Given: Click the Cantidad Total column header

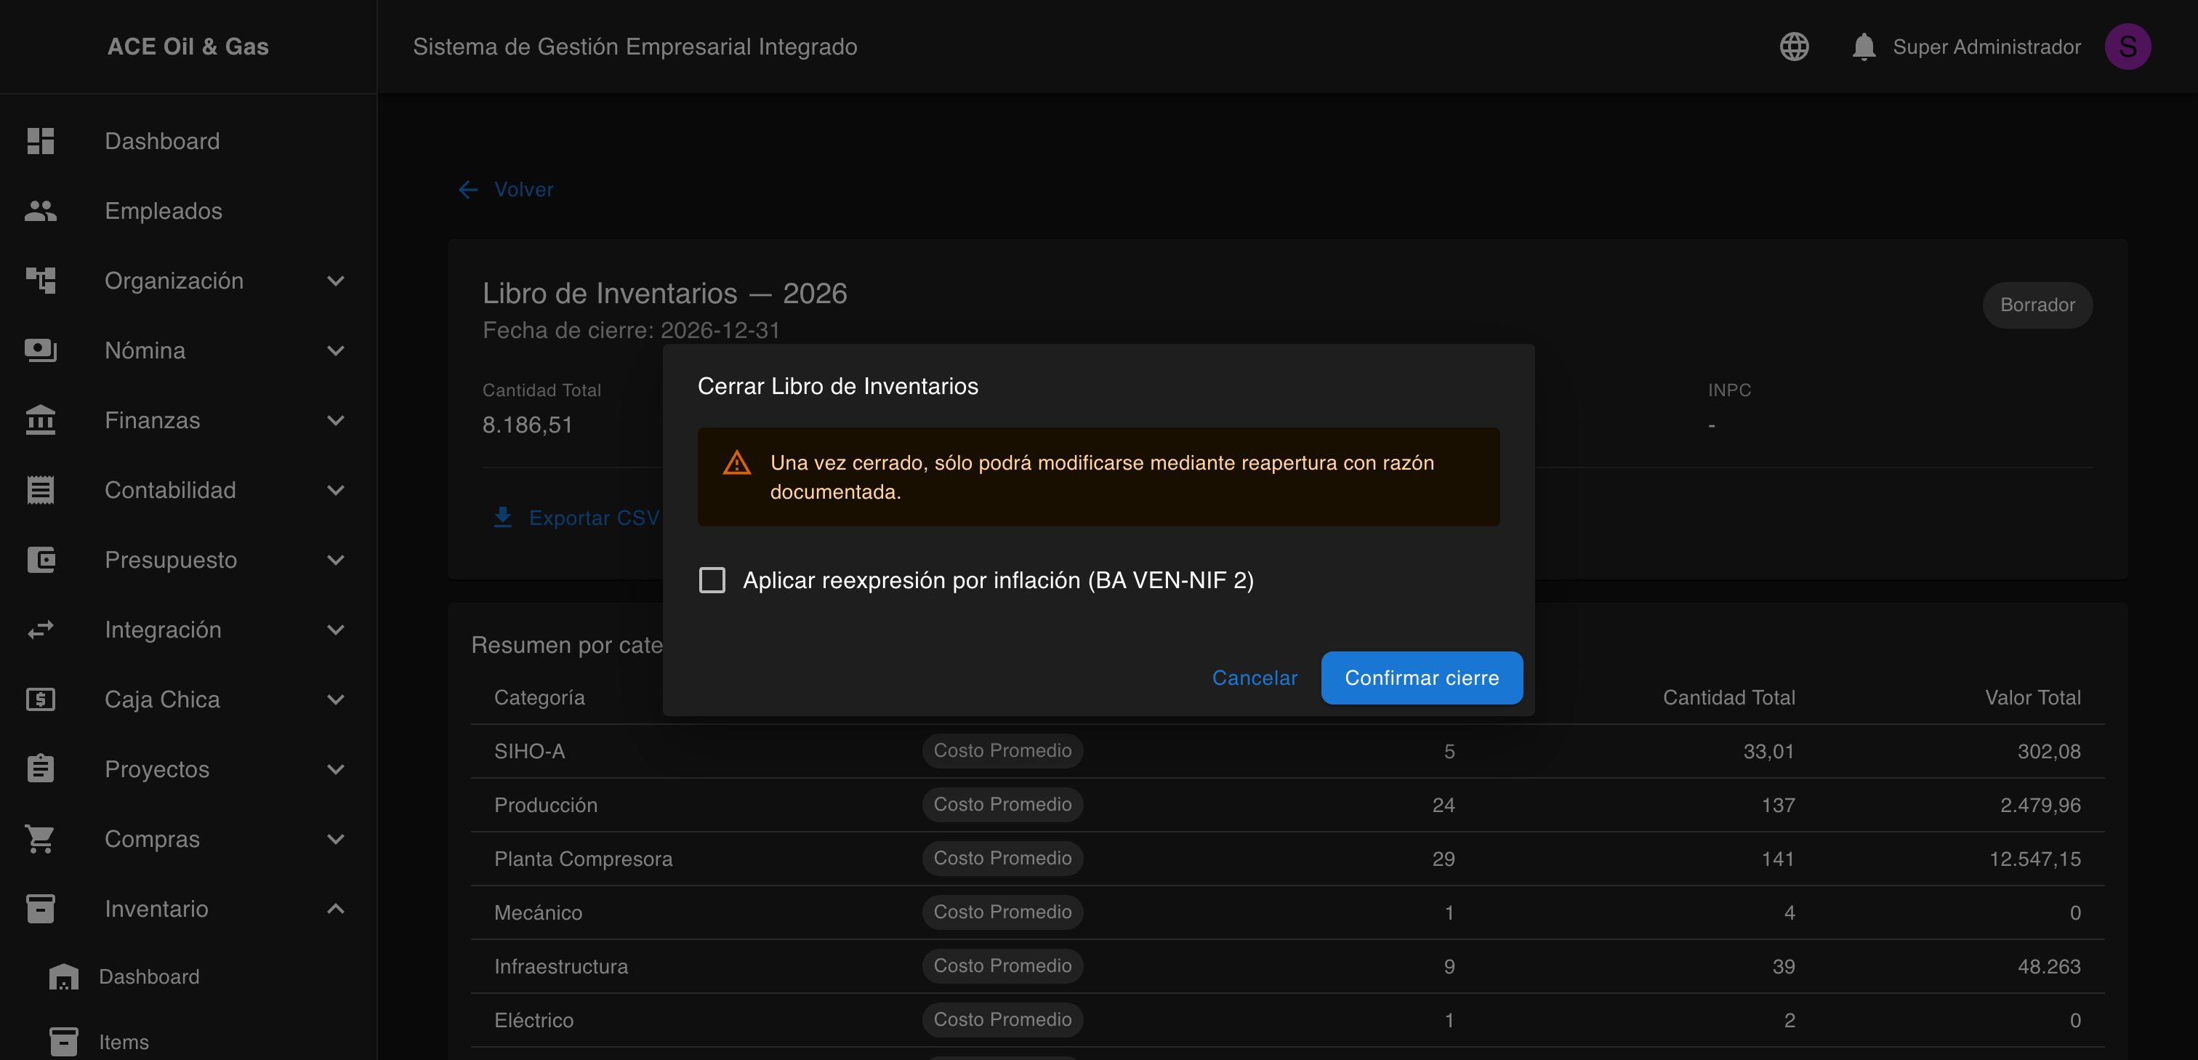Looking at the screenshot, I should tap(1728, 697).
